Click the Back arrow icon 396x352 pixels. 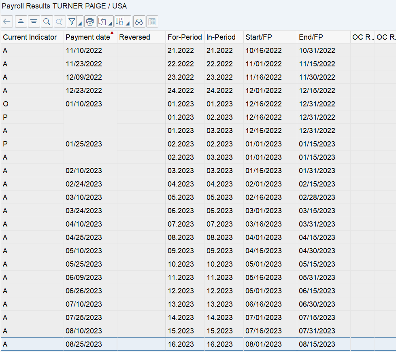pyautogui.click(x=6, y=21)
